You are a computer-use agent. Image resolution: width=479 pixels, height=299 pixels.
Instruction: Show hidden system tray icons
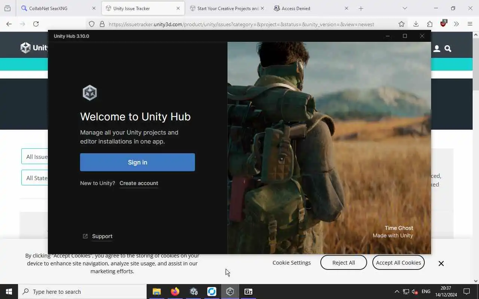tap(397, 292)
